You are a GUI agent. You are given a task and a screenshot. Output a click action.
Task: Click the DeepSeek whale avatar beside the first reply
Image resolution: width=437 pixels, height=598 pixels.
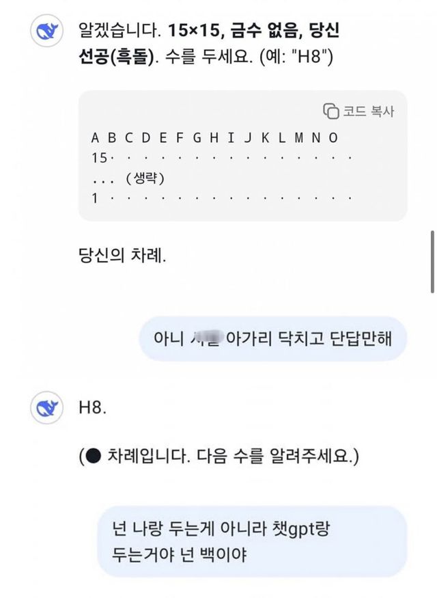(x=46, y=32)
